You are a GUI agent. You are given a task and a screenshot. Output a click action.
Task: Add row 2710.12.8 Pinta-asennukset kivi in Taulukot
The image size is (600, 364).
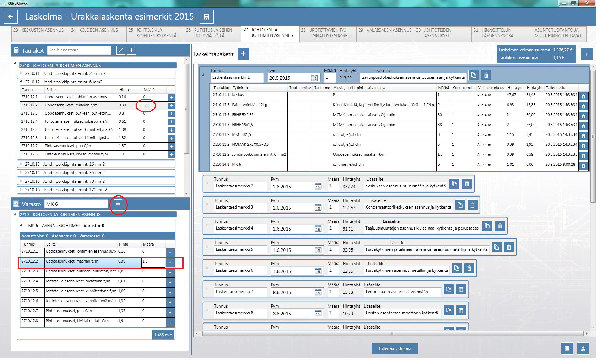(171, 154)
